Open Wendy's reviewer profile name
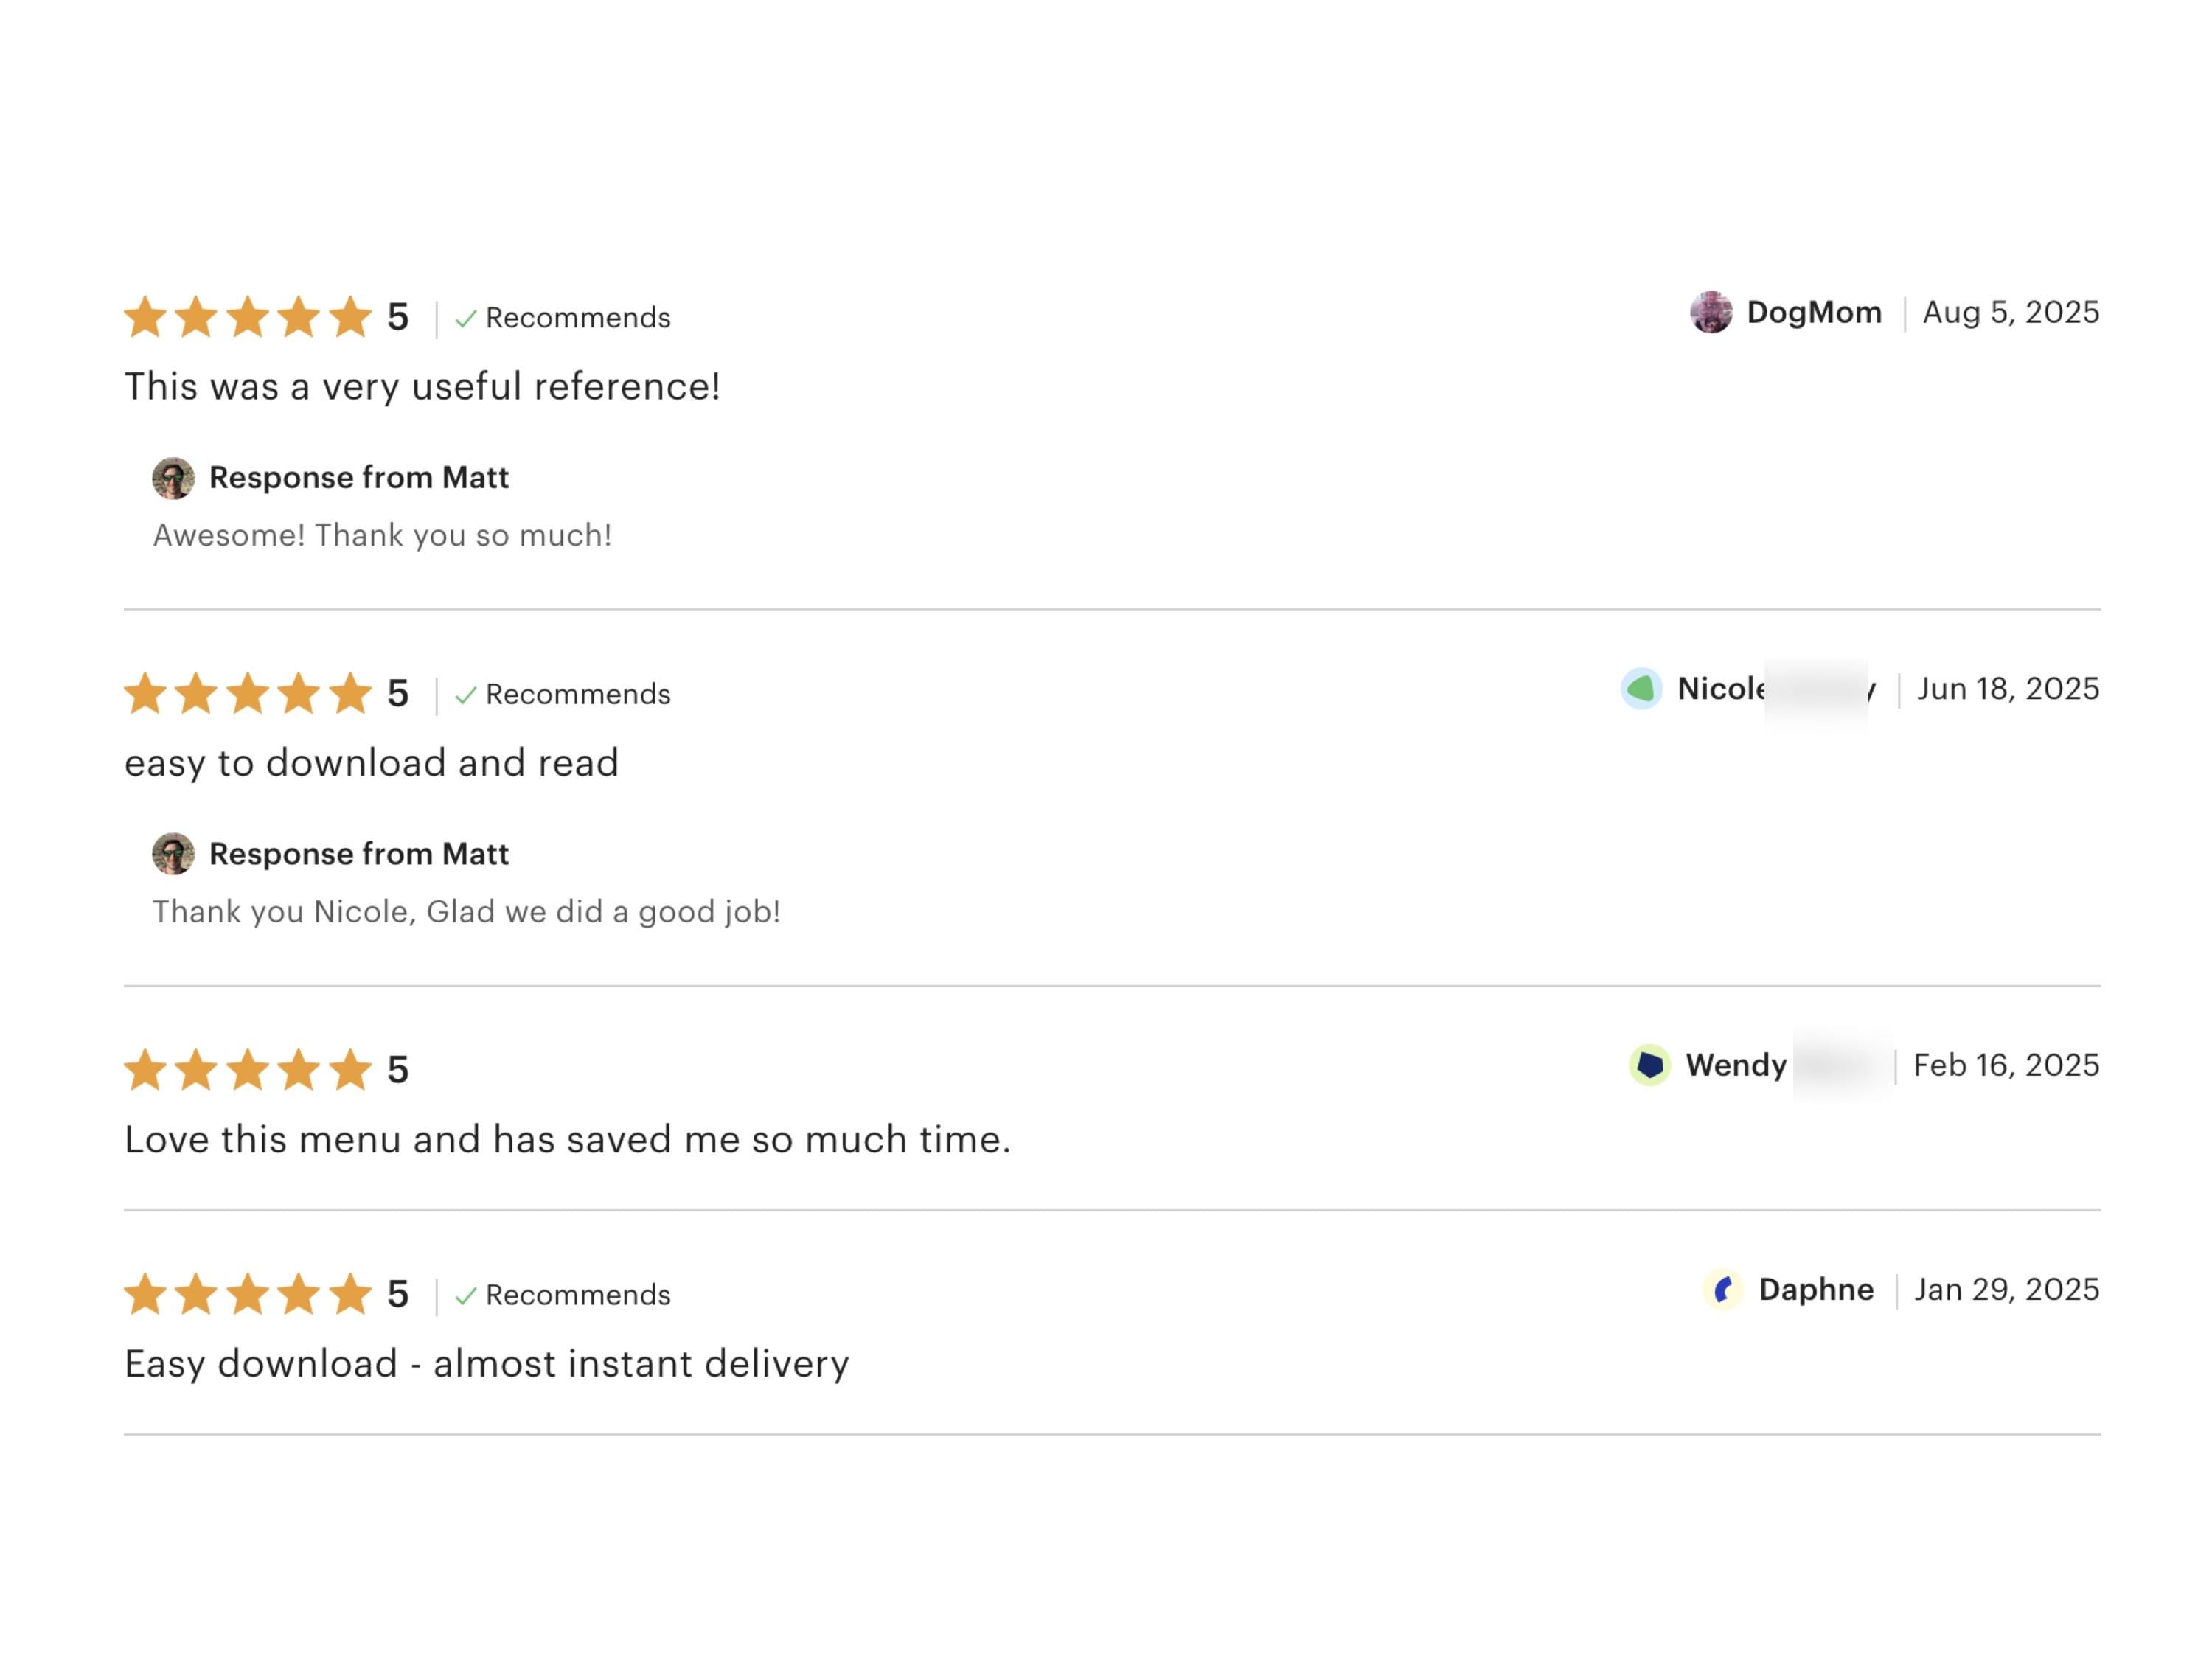This screenshot has height=1659, width=2212. pos(1735,1065)
